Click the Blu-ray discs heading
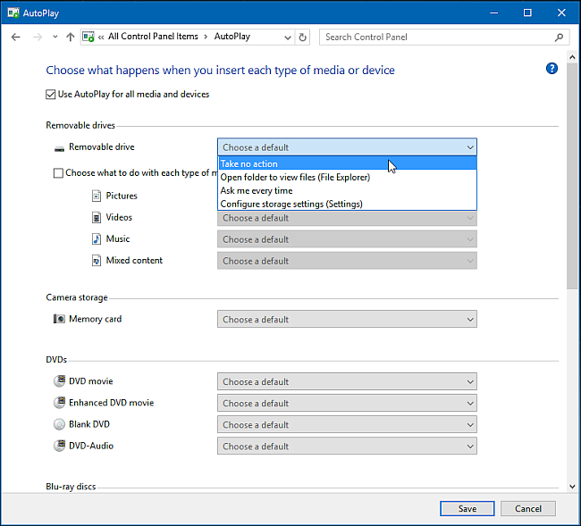Image resolution: width=581 pixels, height=526 pixels. (x=71, y=487)
